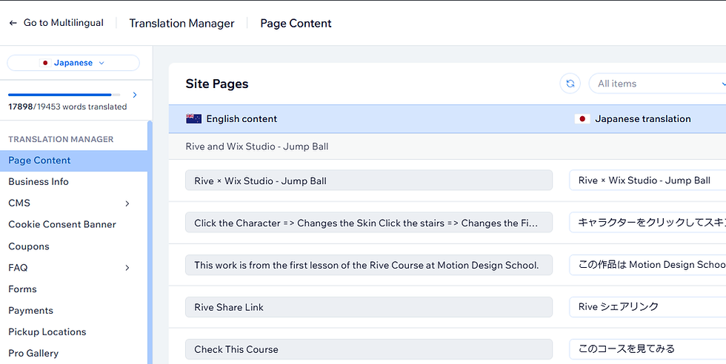The width and height of the screenshot is (726, 364).
Task: Click the New Zealand flag by English content
Action: (193, 119)
